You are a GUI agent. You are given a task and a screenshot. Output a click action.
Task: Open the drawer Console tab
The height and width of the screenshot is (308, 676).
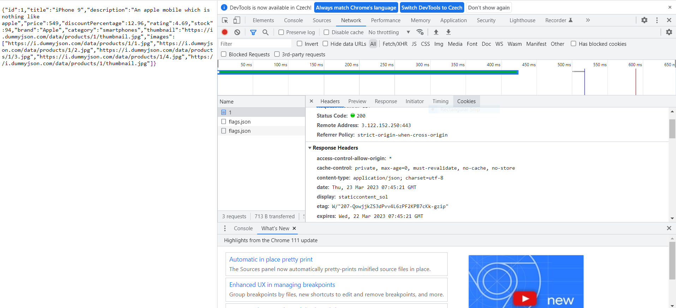[243, 228]
